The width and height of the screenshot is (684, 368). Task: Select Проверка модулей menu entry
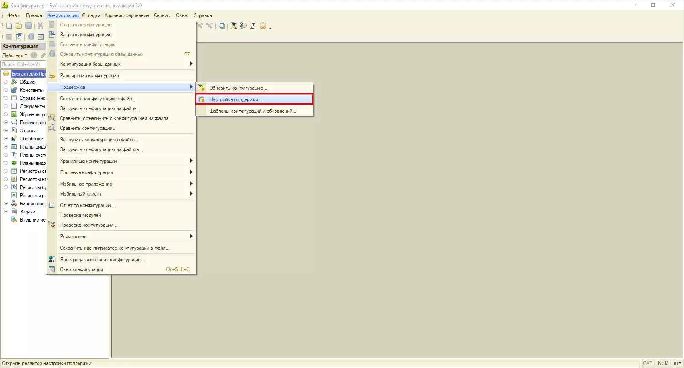(121, 215)
